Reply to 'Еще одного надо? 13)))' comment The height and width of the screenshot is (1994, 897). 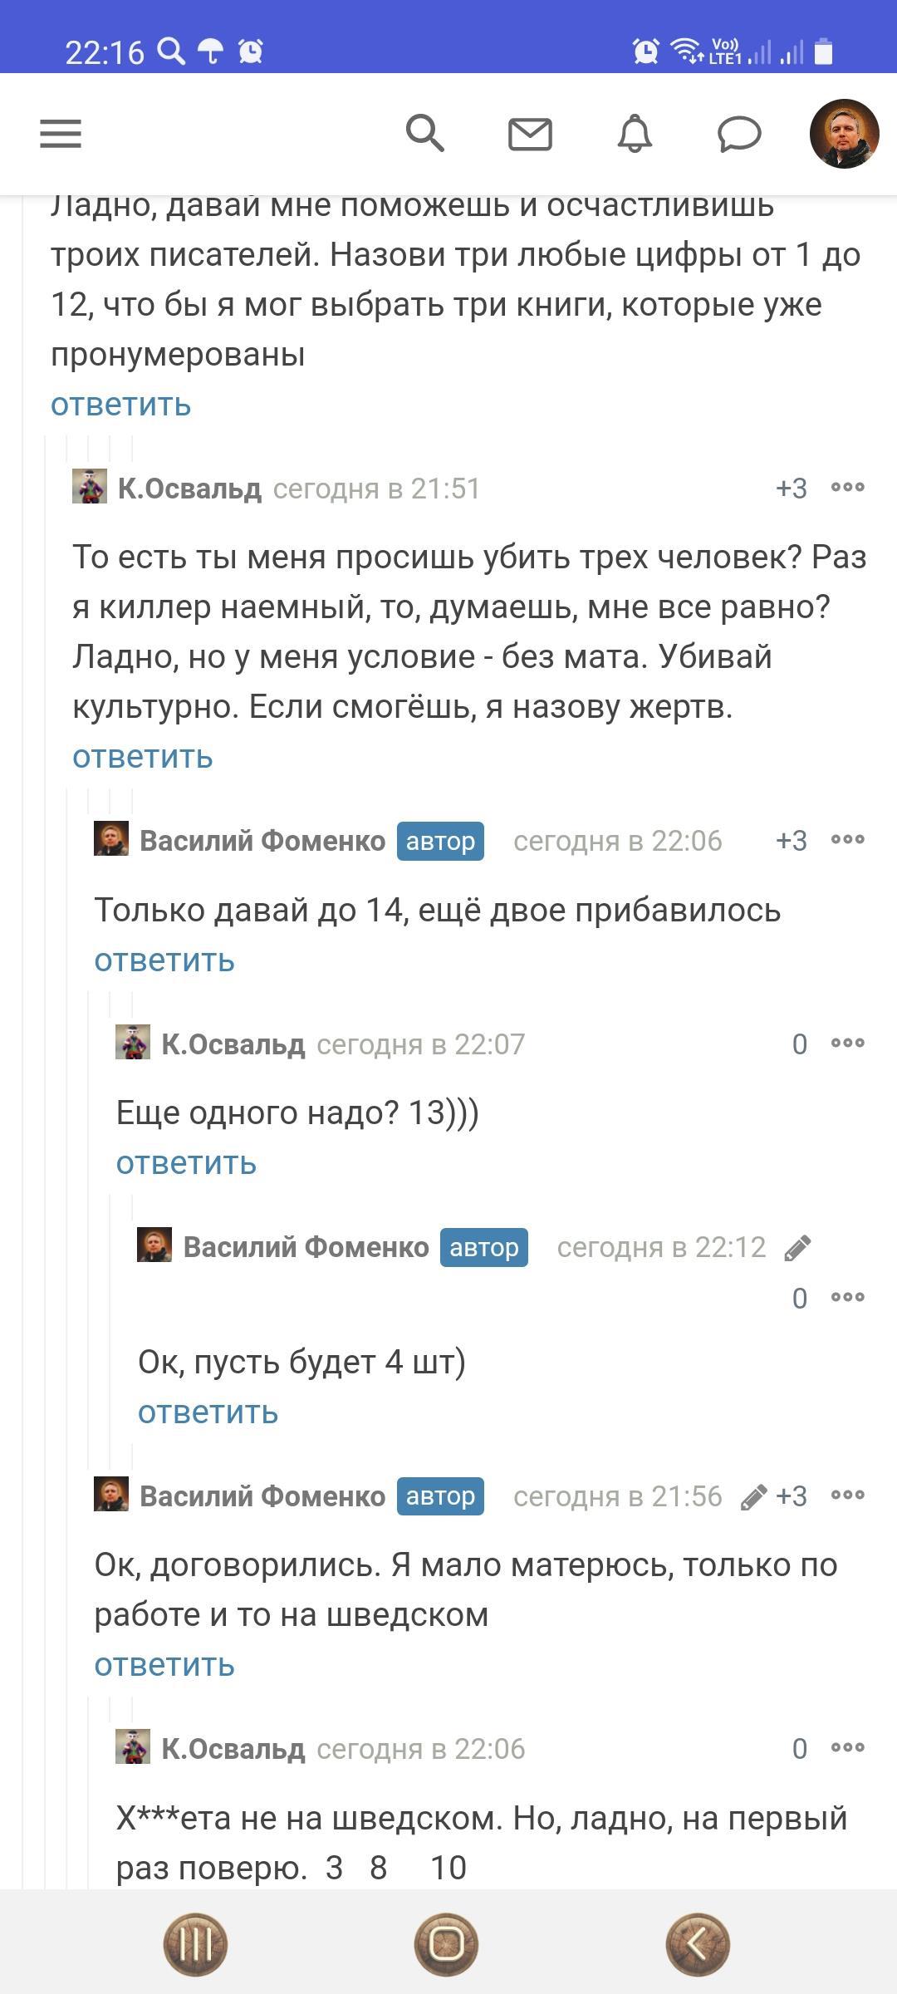[x=186, y=1163]
